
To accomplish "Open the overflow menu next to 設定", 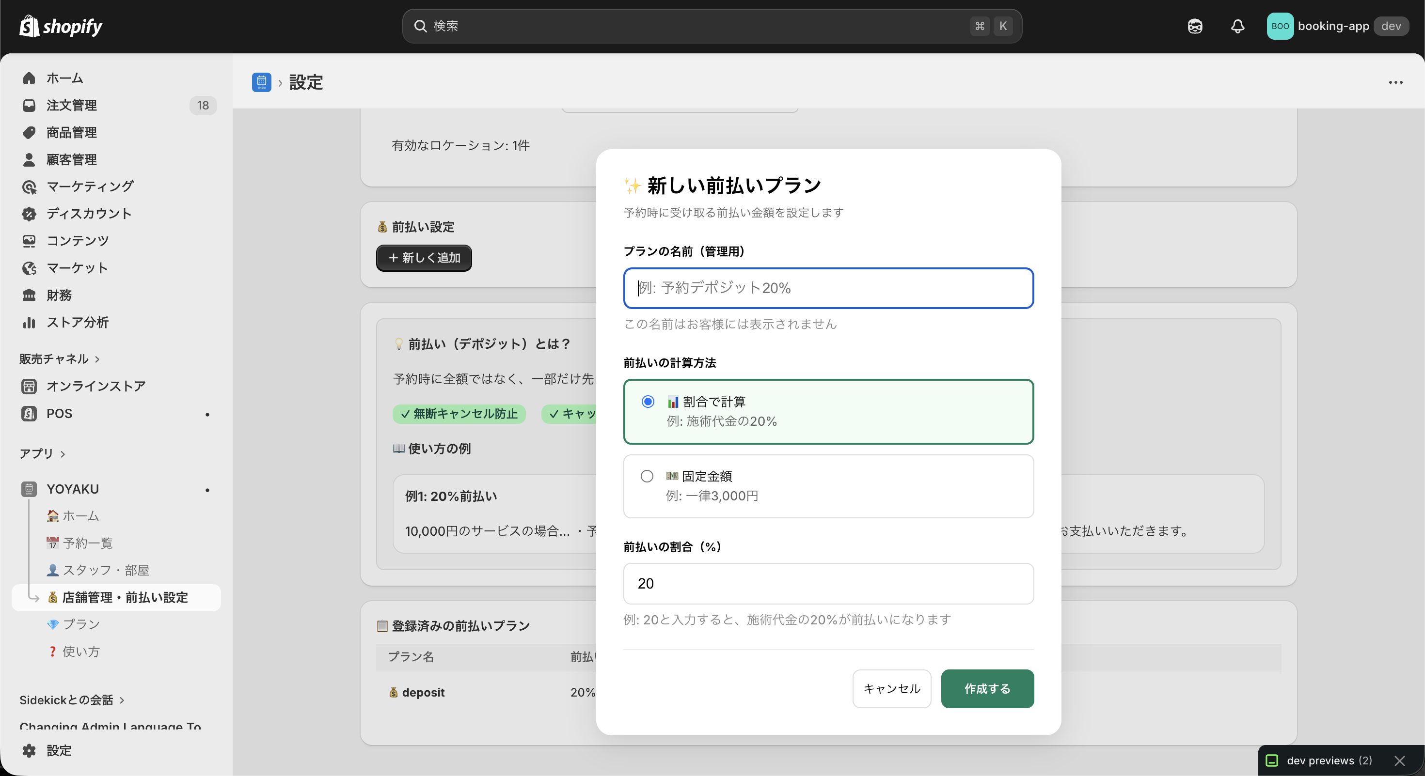I will [x=1396, y=82].
